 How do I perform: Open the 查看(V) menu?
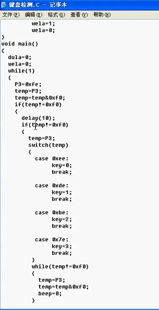(79, 15)
